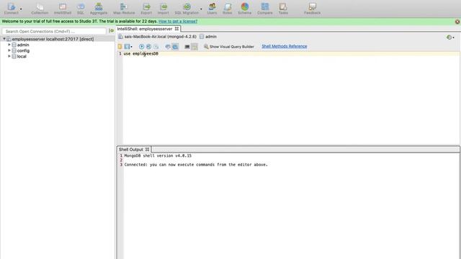Show the Visual Query Builder

(229, 46)
